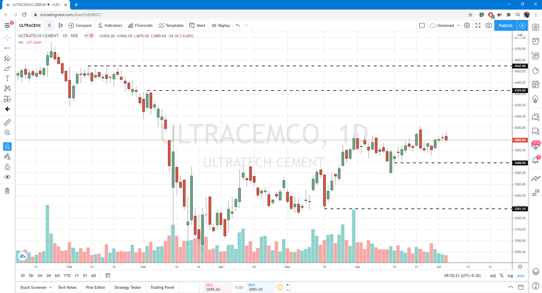The image size is (542, 293).
Task: Create an Alert from top toolbar
Action: point(197,25)
